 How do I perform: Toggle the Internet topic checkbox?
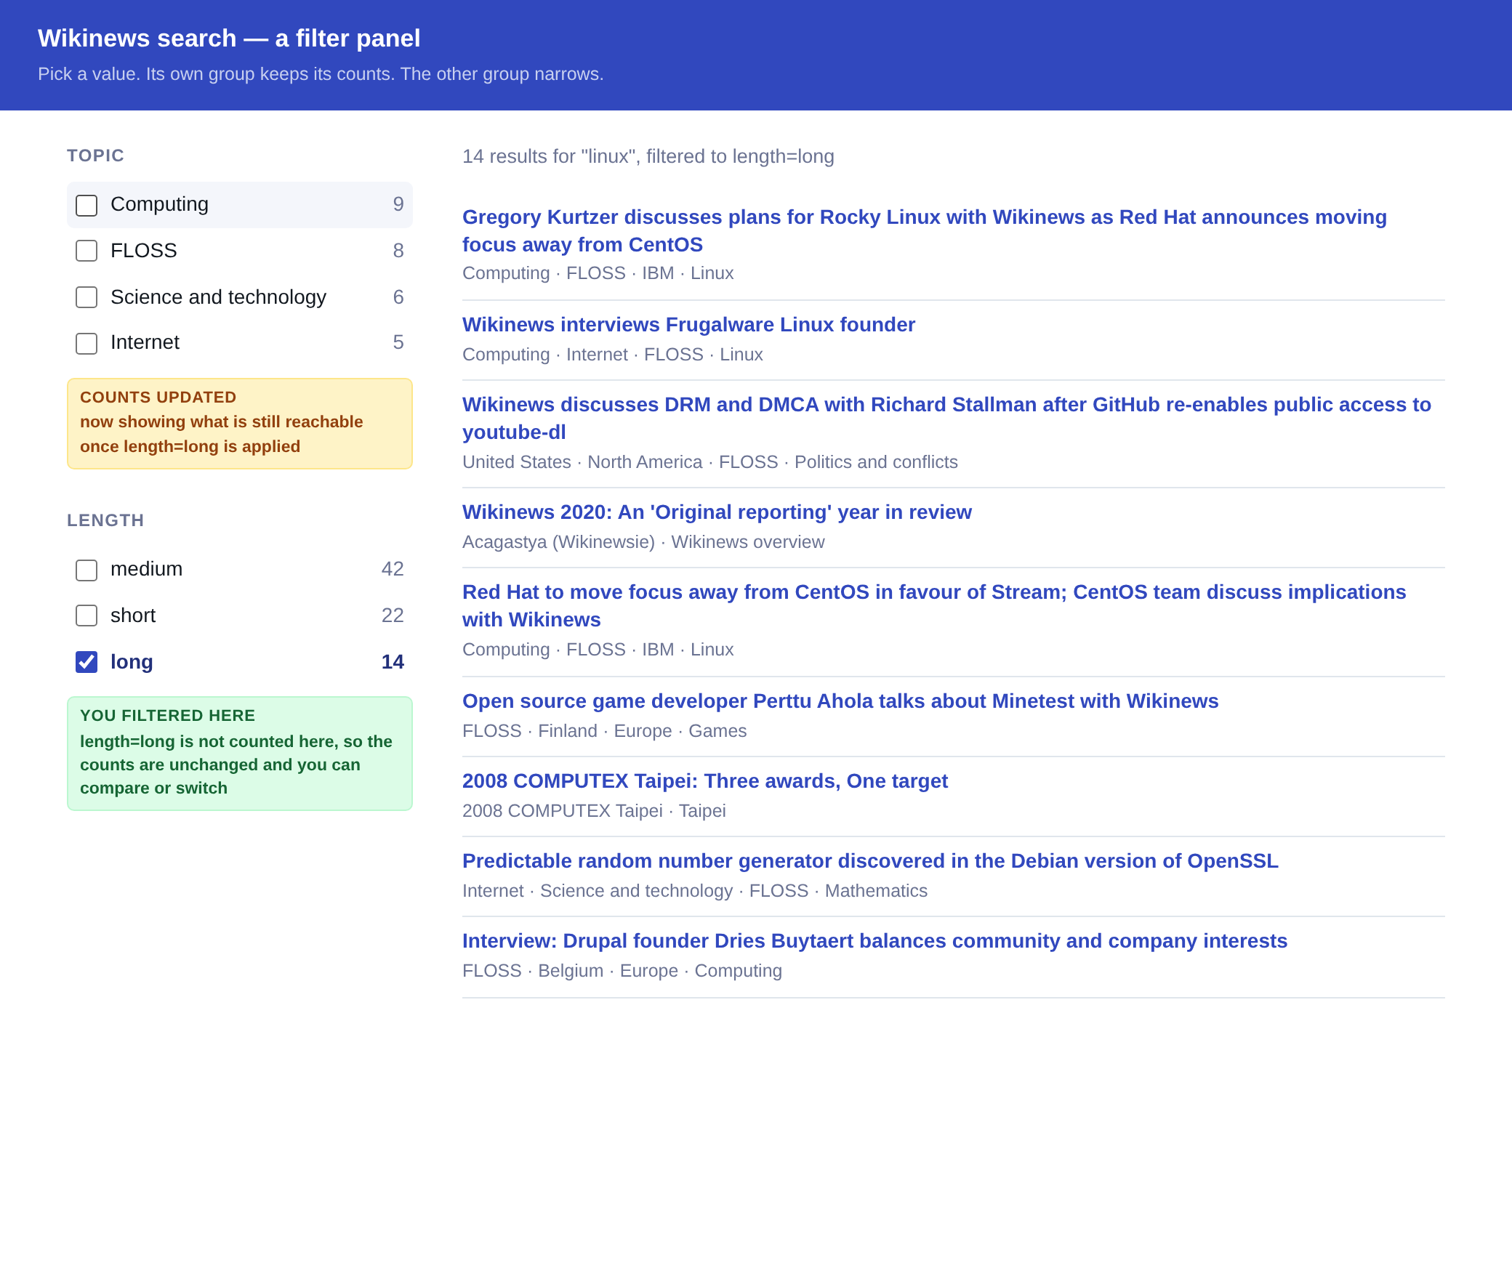click(x=87, y=343)
